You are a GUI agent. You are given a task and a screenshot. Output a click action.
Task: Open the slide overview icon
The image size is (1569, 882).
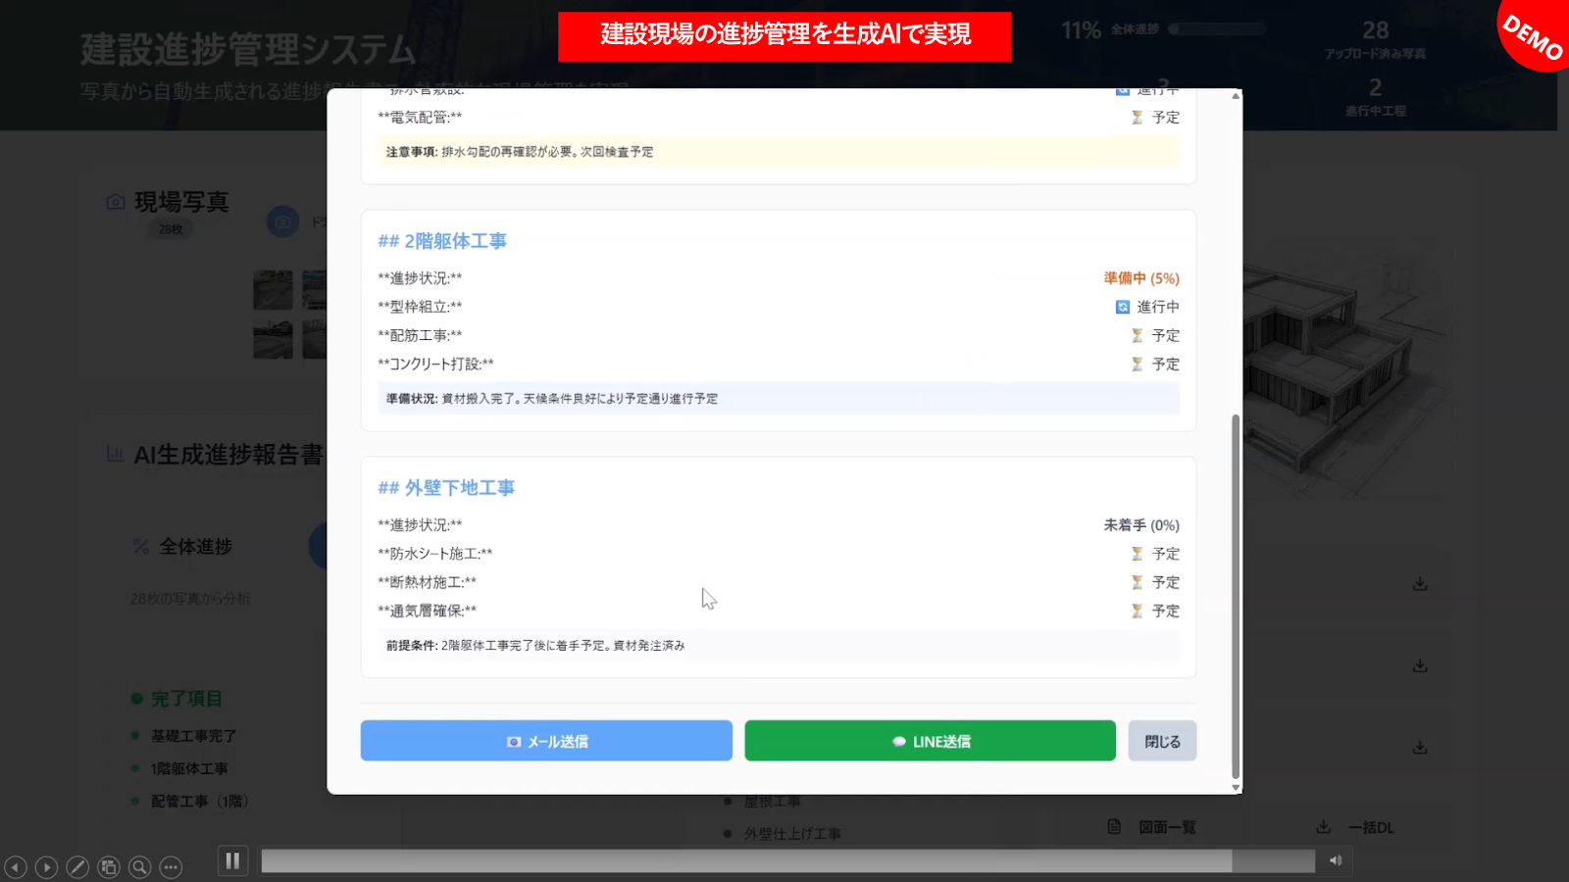coord(109,867)
